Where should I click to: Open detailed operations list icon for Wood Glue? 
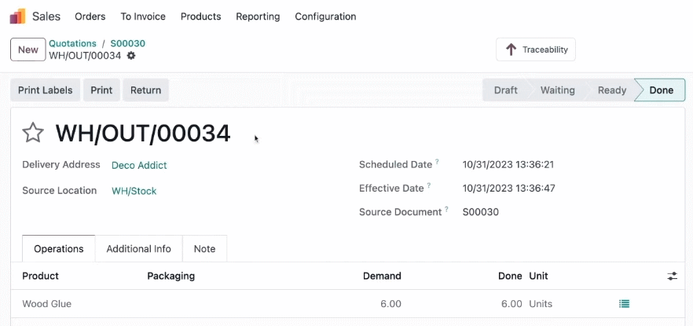[624, 304]
